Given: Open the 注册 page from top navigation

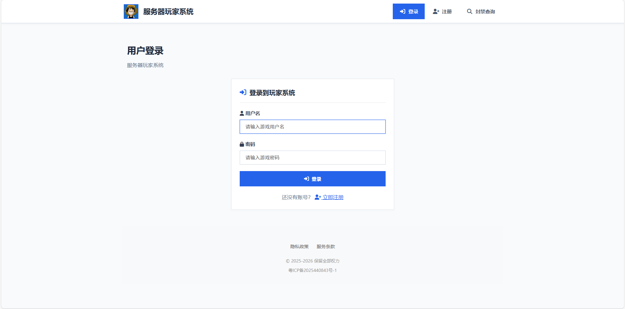Looking at the screenshot, I should (x=447, y=11).
